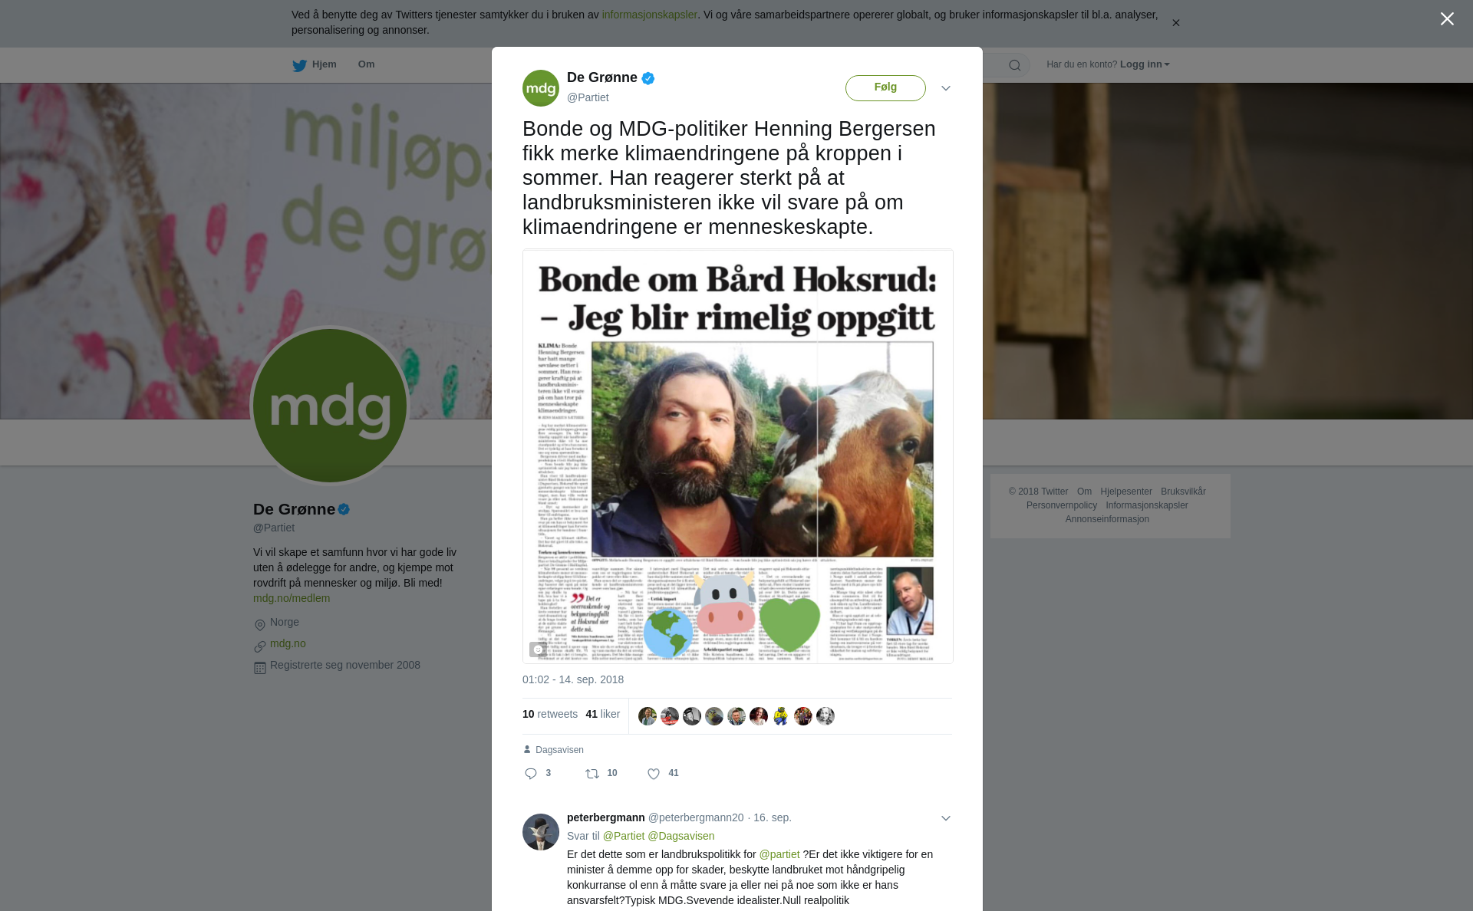Open tagged account Dagsavisen
The height and width of the screenshot is (911, 1473).
559,750
